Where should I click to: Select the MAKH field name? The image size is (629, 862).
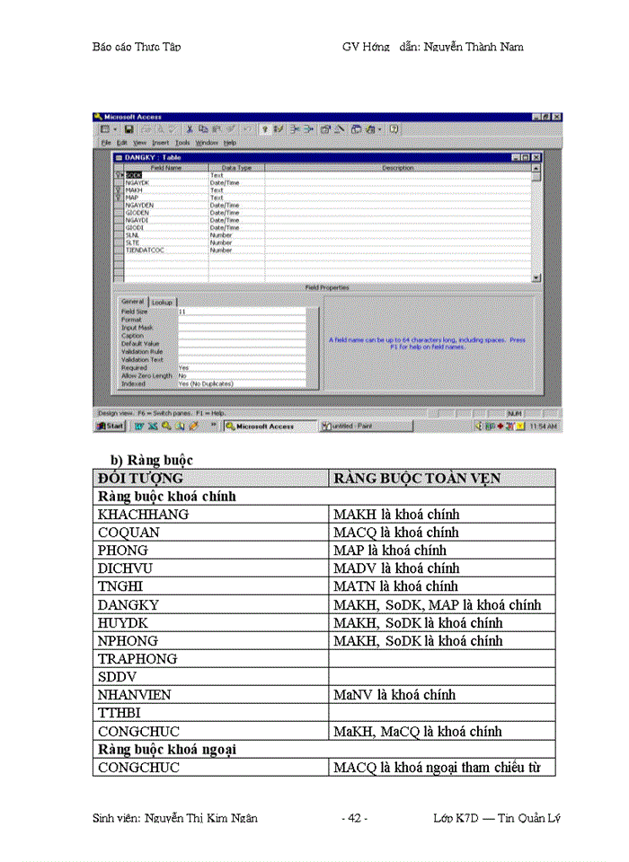coord(134,190)
